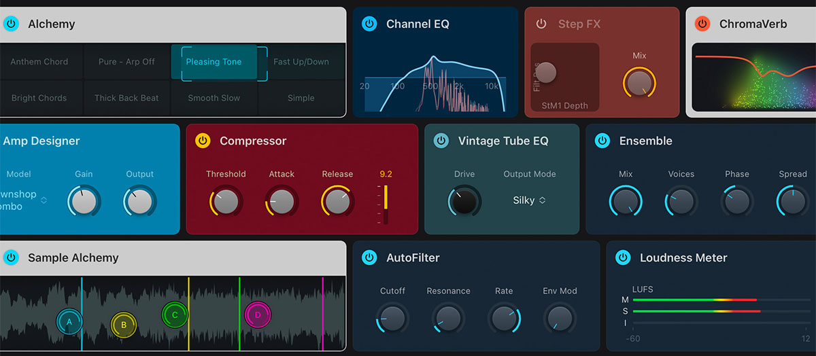Click the Ensemble Phase knob
The height and width of the screenshot is (356, 816).
tap(737, 202)
